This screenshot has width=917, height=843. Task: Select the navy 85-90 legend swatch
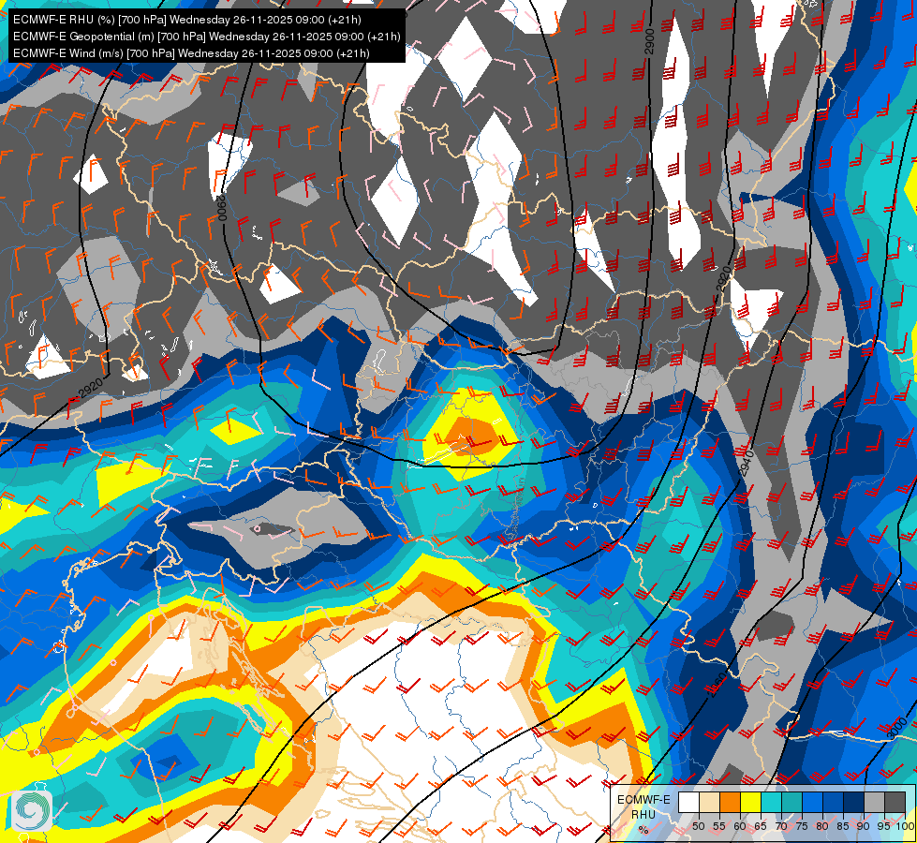[x=854, y=802]
